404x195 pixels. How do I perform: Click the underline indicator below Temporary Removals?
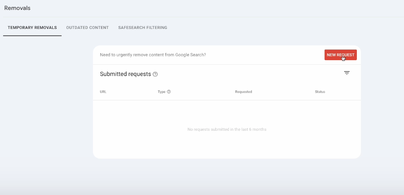click(32, 35)
